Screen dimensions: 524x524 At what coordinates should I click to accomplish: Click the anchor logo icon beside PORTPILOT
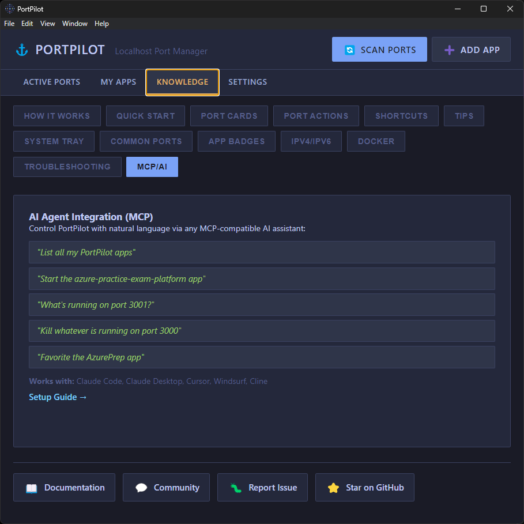tap(22, 50)
